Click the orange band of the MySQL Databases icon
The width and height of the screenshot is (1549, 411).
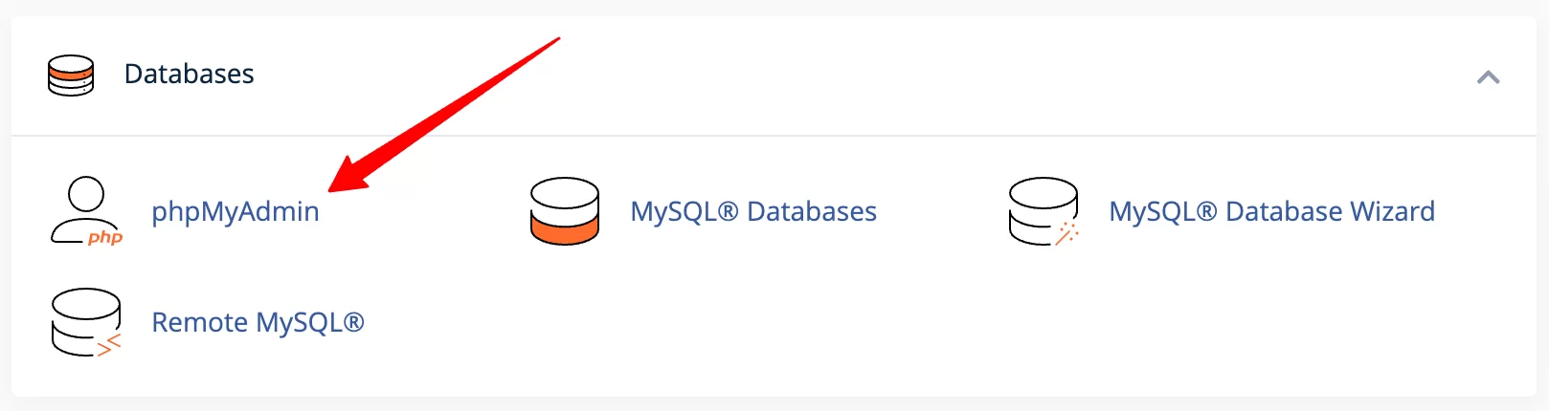(x=565, y=229)
